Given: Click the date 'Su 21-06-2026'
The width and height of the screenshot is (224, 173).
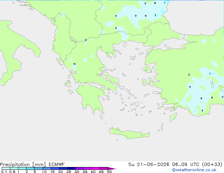Looking at the screenshot, I should coord(149,165).
